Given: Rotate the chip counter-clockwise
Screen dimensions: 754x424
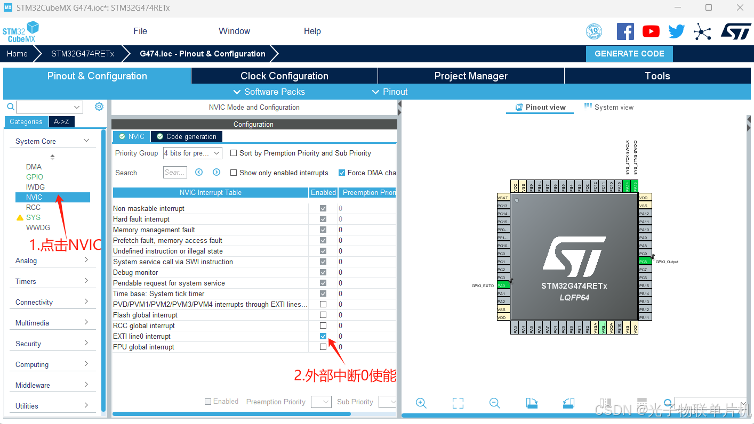Looking at the screenshot, I should [x=568, y=403].
